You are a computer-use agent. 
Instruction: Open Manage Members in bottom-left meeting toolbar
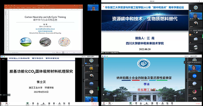[x=43, y=103]
